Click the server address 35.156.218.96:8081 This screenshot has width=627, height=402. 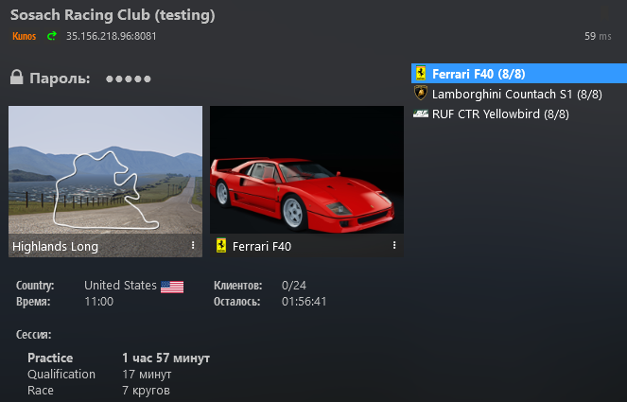click(112, 36)
